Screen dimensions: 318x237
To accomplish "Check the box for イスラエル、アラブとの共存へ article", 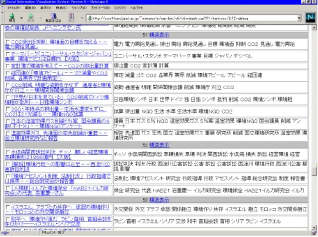I will [8, 207].
